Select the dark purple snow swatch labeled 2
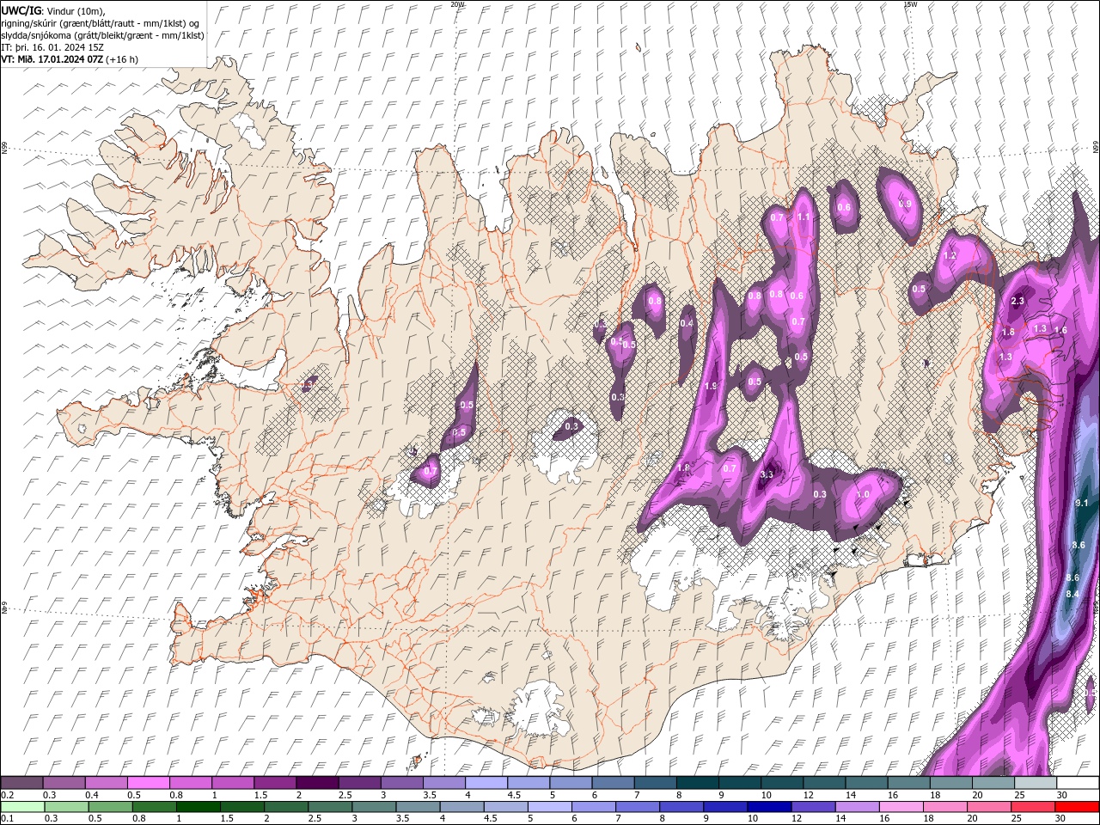1100x825 pixels. coord(317,783)
